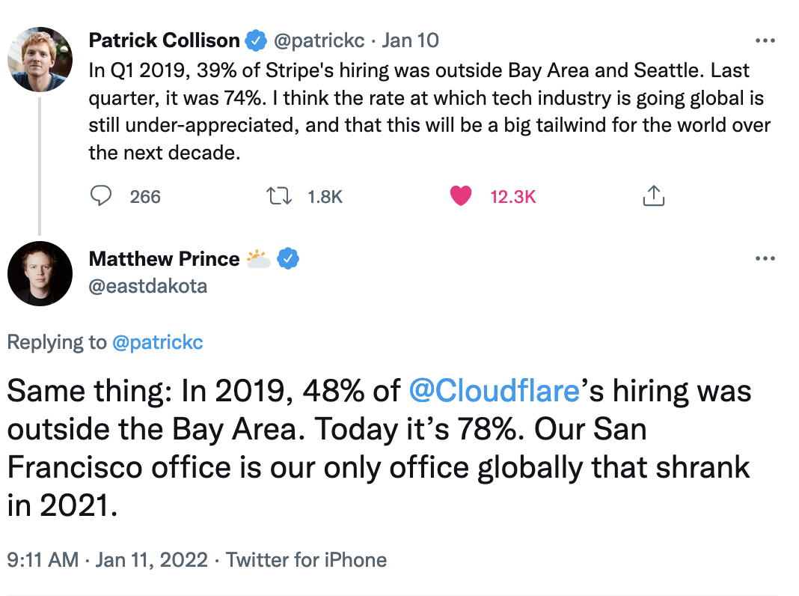Click the reply speech bubble icon
Viewport: 799px width, 596px height.
point(101,196)
